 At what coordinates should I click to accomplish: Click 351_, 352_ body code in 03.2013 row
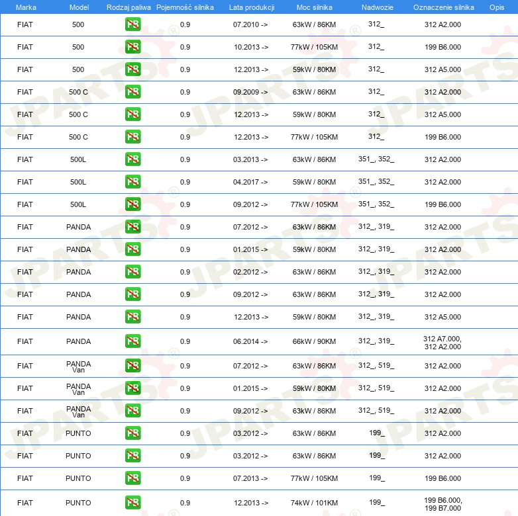coord(376,159)
